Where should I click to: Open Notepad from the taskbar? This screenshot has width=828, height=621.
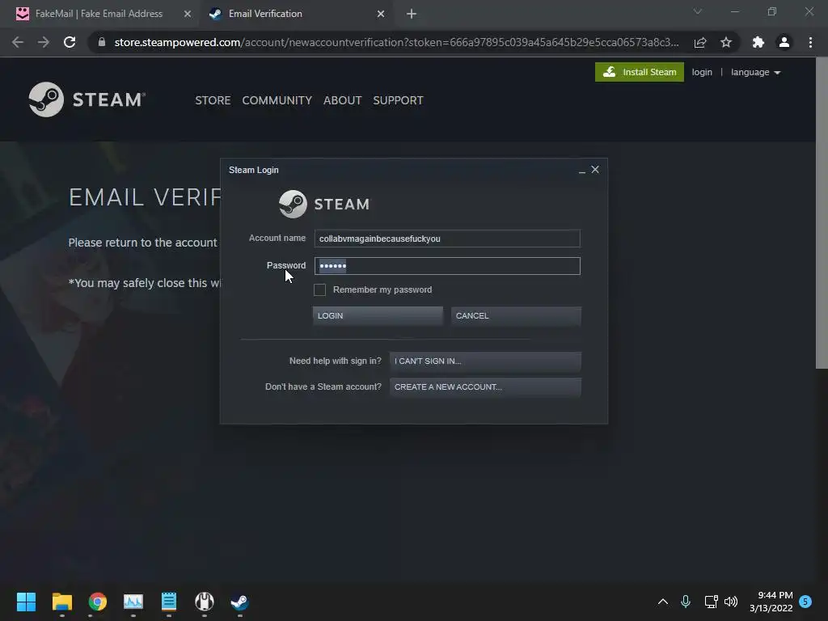pyautogui.click(x=169, y=602)
